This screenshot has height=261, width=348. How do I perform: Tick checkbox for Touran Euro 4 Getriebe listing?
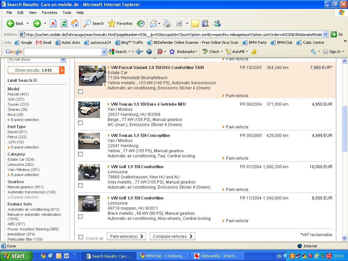[x=80, y=123]
